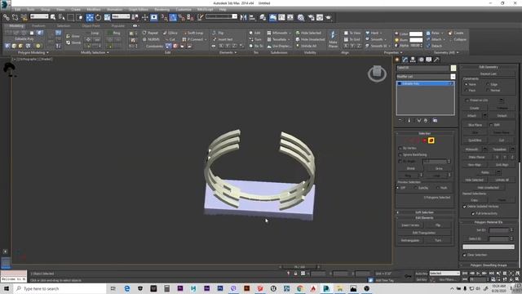This screenshot has height=294, width=522.
Task: Select the rectangular selection region tool
Action: [x=71, y=17]
